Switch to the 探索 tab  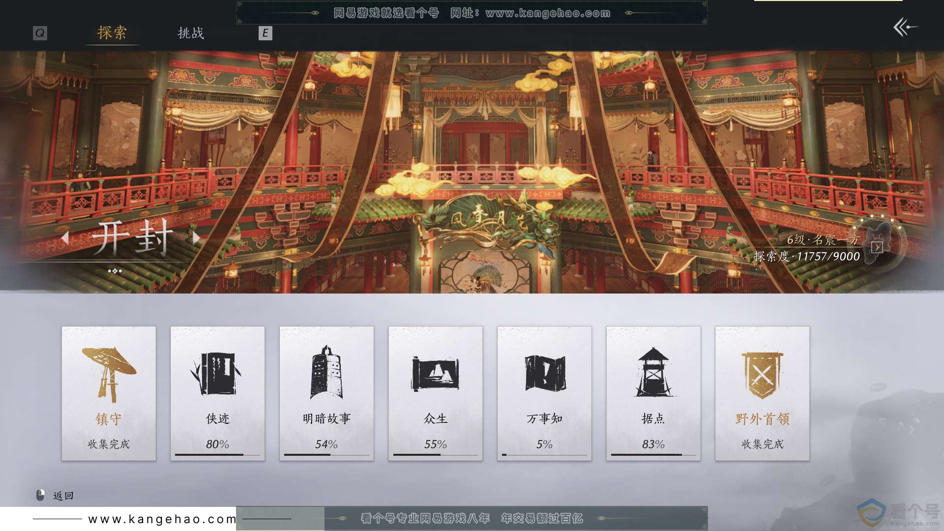click(112, 33)
